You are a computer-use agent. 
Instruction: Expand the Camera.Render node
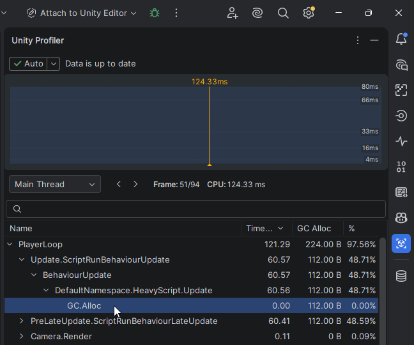[x=22, y=336]
